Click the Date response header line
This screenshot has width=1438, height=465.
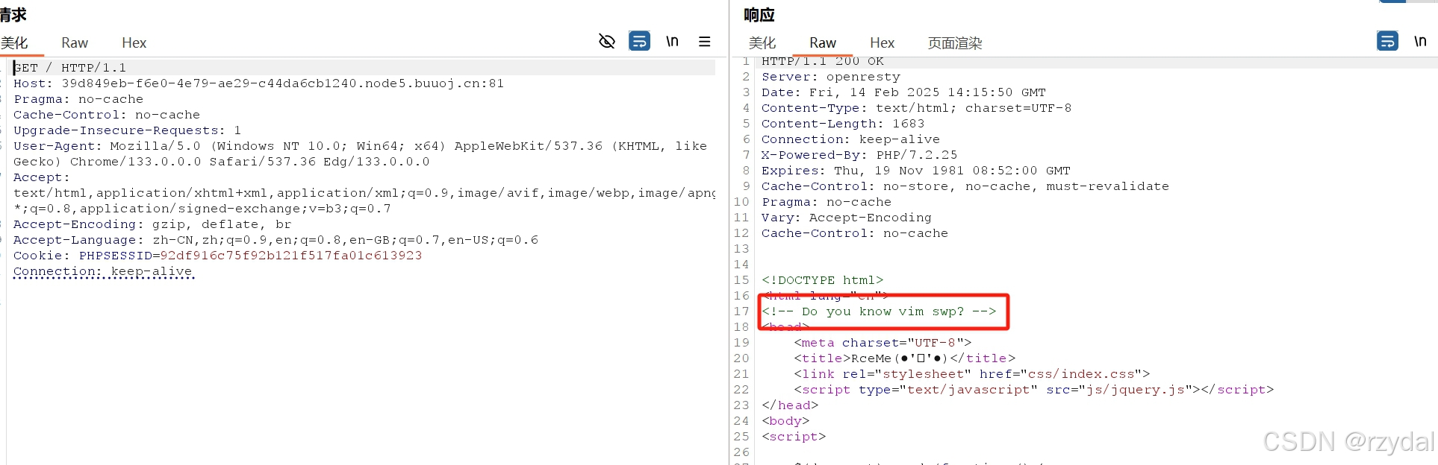(903, 92)
